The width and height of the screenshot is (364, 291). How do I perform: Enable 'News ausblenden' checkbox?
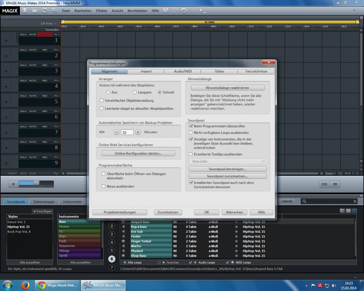[x=104, y=186]
